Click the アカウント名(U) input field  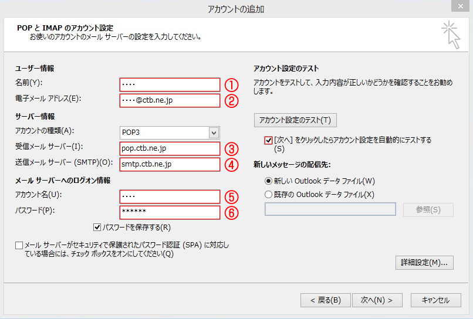click(170, 196)
